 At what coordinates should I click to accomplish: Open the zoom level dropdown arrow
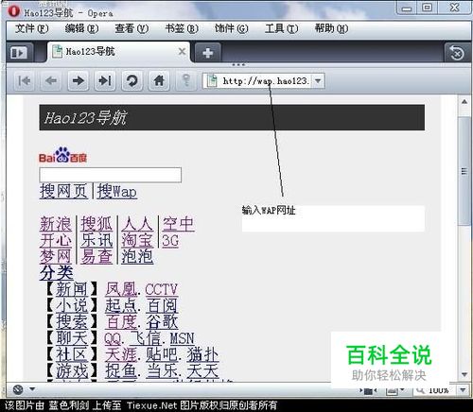tap(463, 390)
